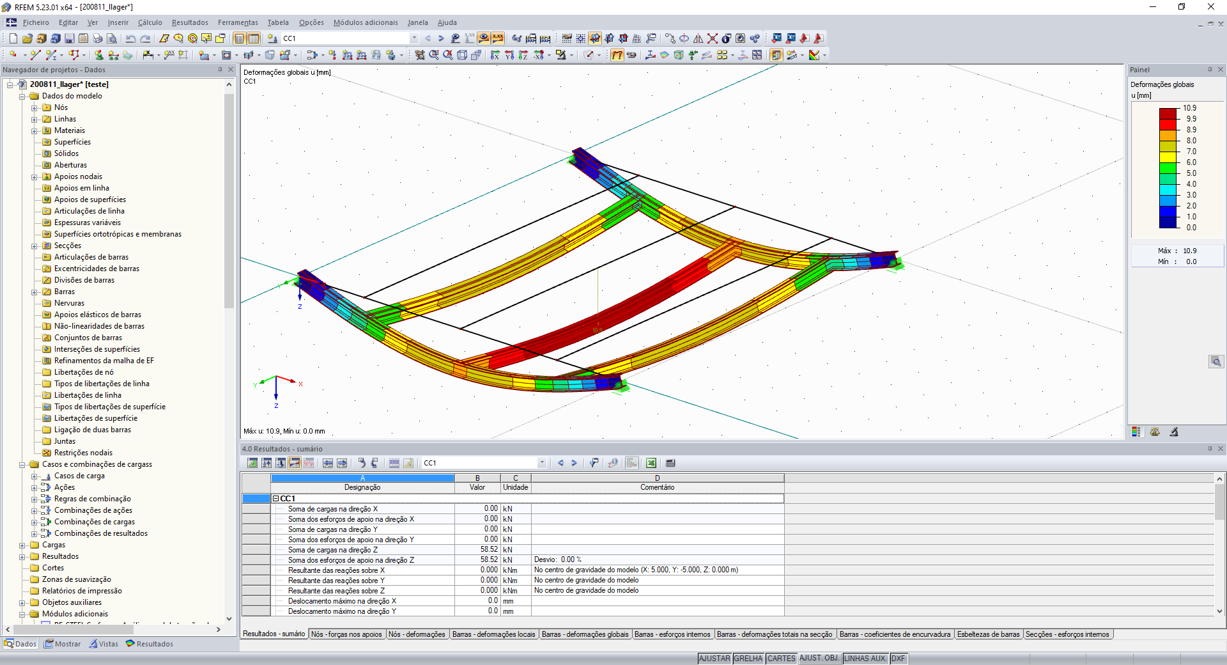Expand the Secções tree node
The image size is (1227, 665).
35,246
